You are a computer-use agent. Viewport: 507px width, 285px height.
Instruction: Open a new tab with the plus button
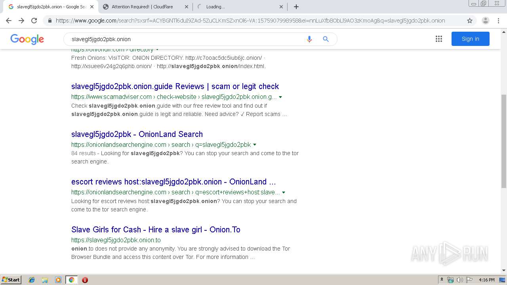[x=296, y=7]
